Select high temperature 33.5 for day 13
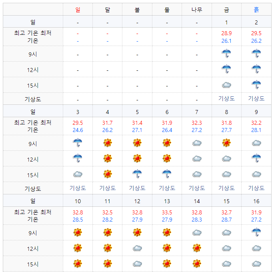Image resolution: width=274 pixels, height=272 pixels. (167, 212)
